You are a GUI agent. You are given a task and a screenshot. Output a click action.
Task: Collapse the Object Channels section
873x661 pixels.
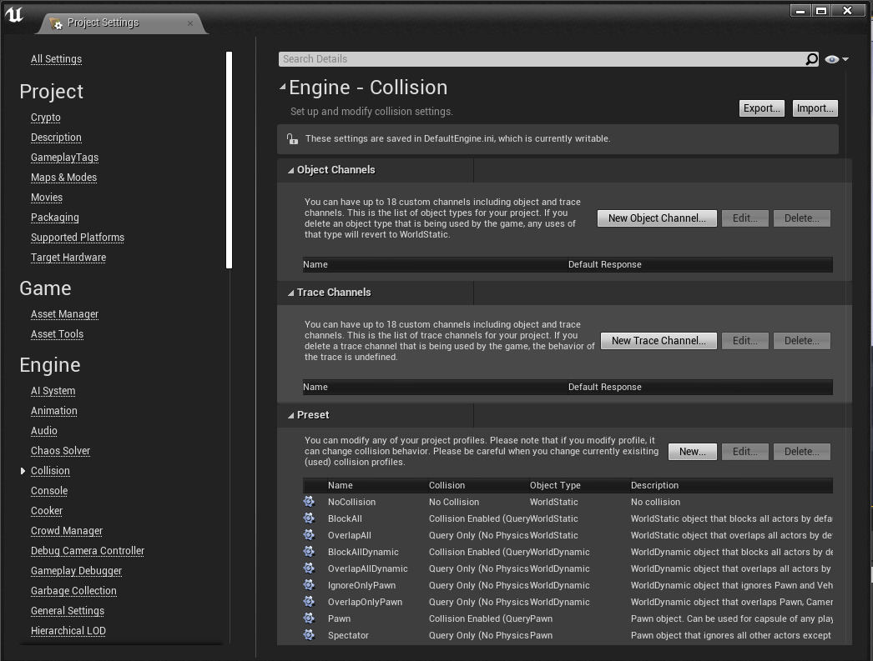(x=290, y=170)
